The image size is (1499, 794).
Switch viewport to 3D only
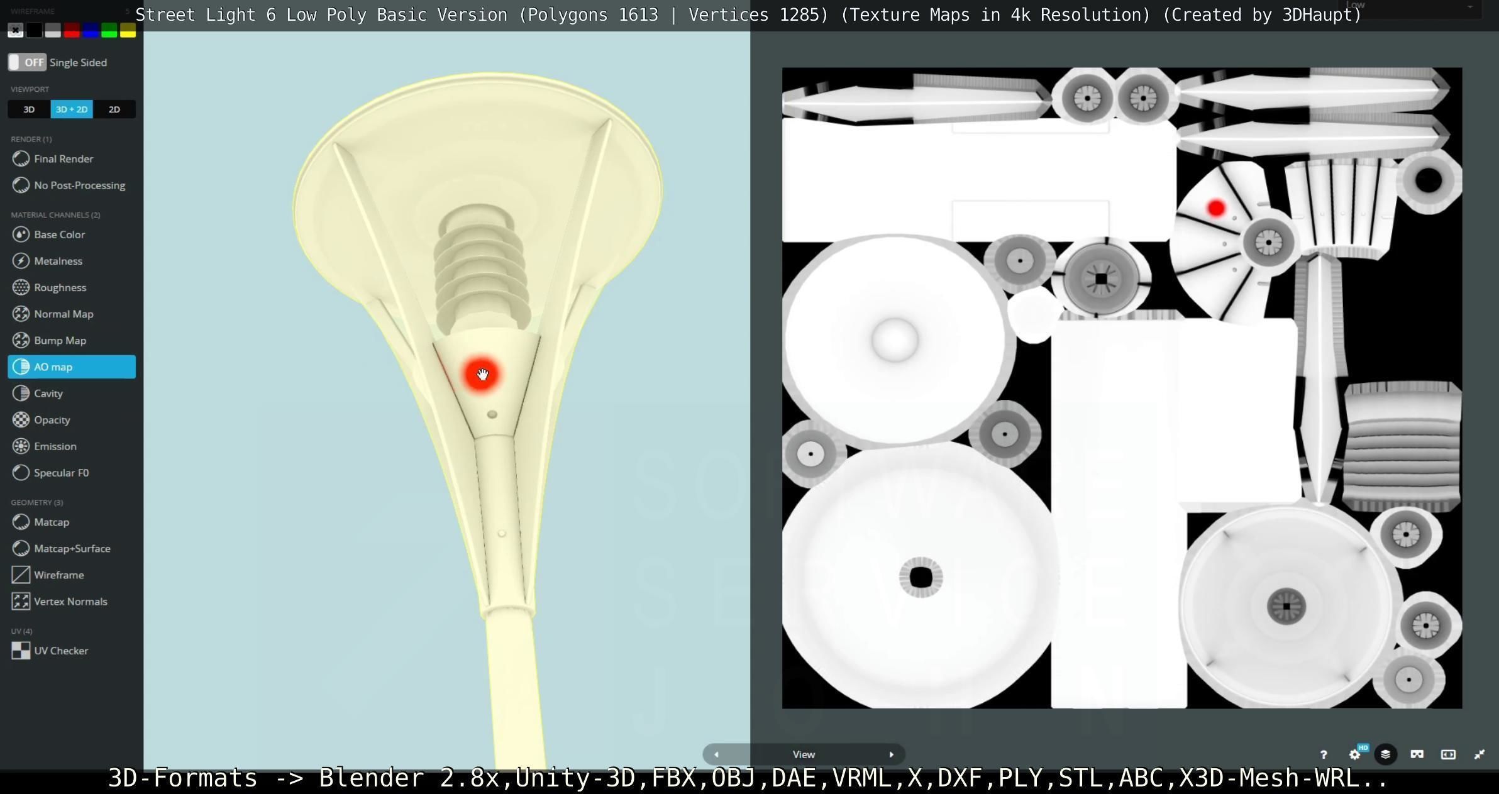[x=29, y=109]
